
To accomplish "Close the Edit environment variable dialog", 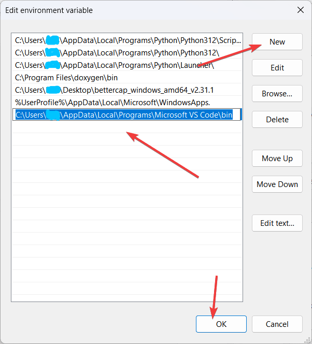I will [301, 10].
